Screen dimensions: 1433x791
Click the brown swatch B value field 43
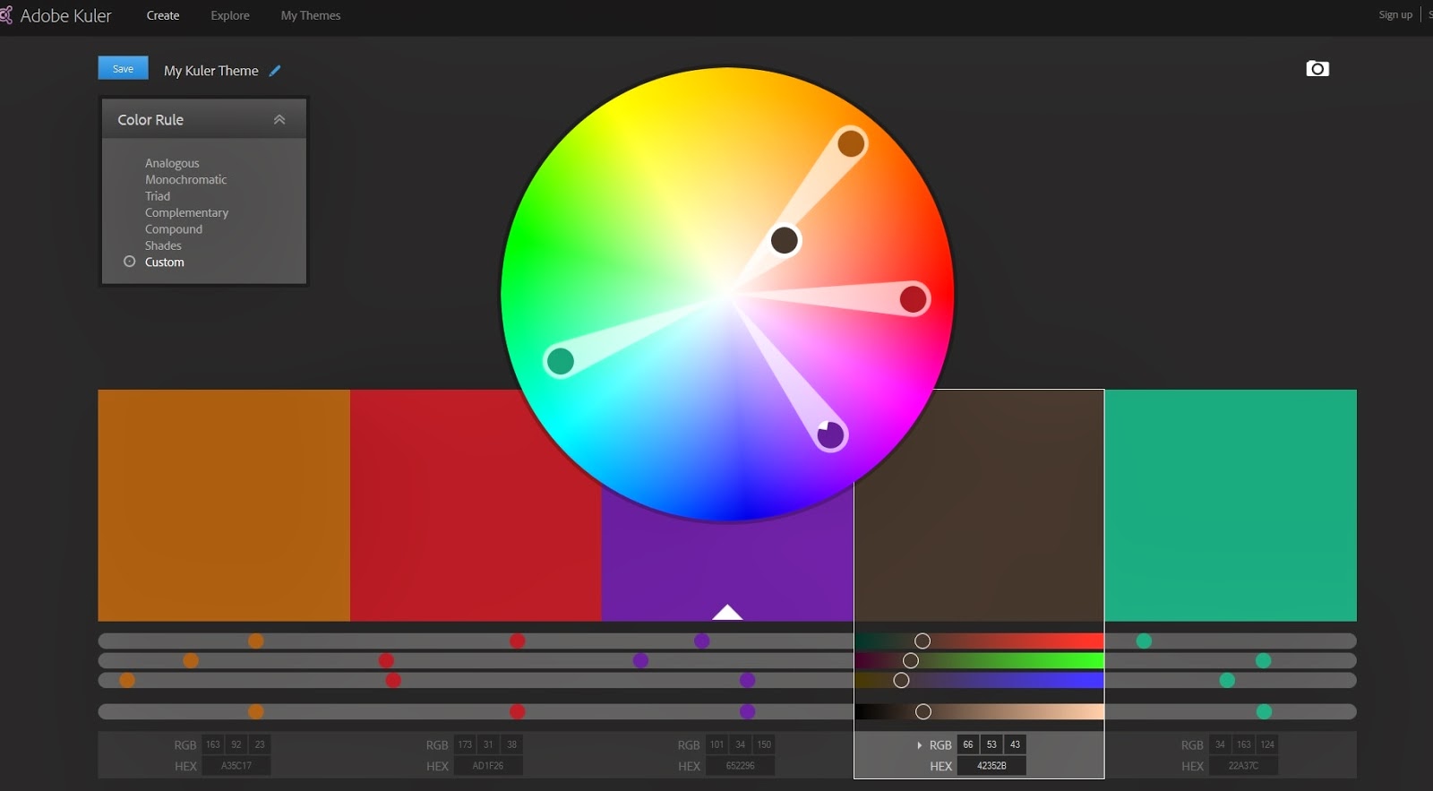pos(1015,744)
